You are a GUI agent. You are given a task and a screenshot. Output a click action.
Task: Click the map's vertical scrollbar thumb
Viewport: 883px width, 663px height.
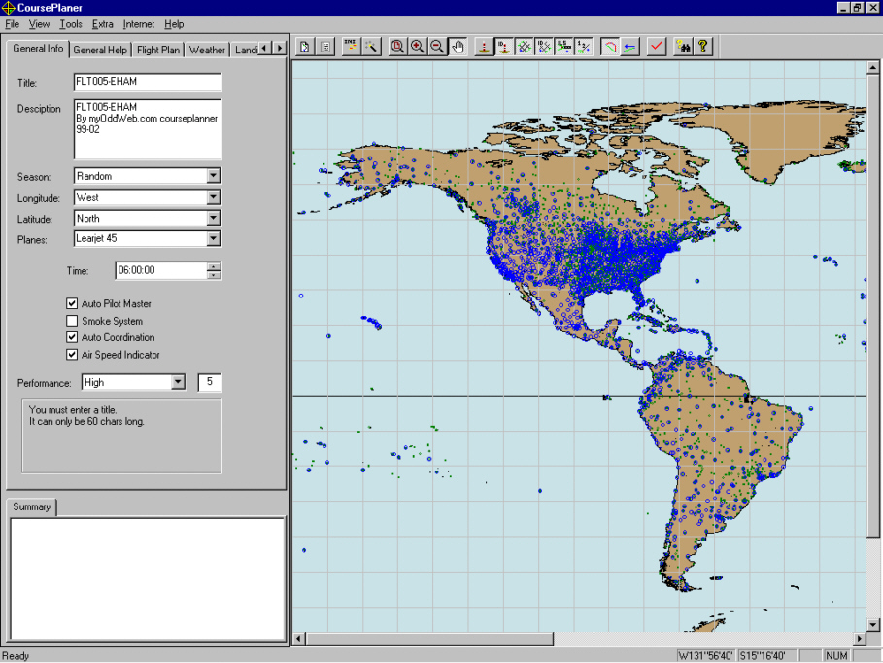(873, 305)
